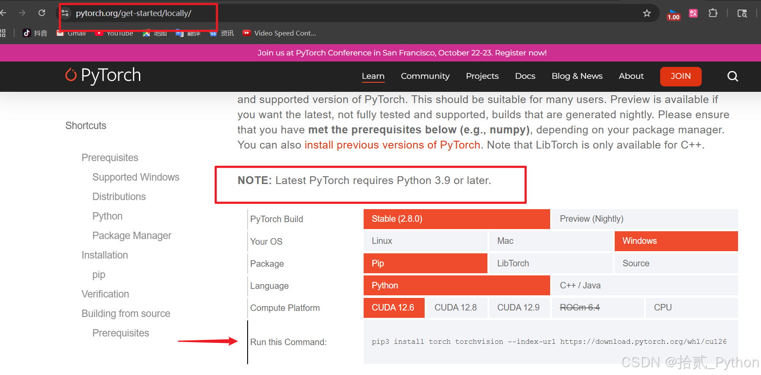Viewport: 761px width, 375px height.
Task: Click the Your OS row label
Action: (266, 242)
